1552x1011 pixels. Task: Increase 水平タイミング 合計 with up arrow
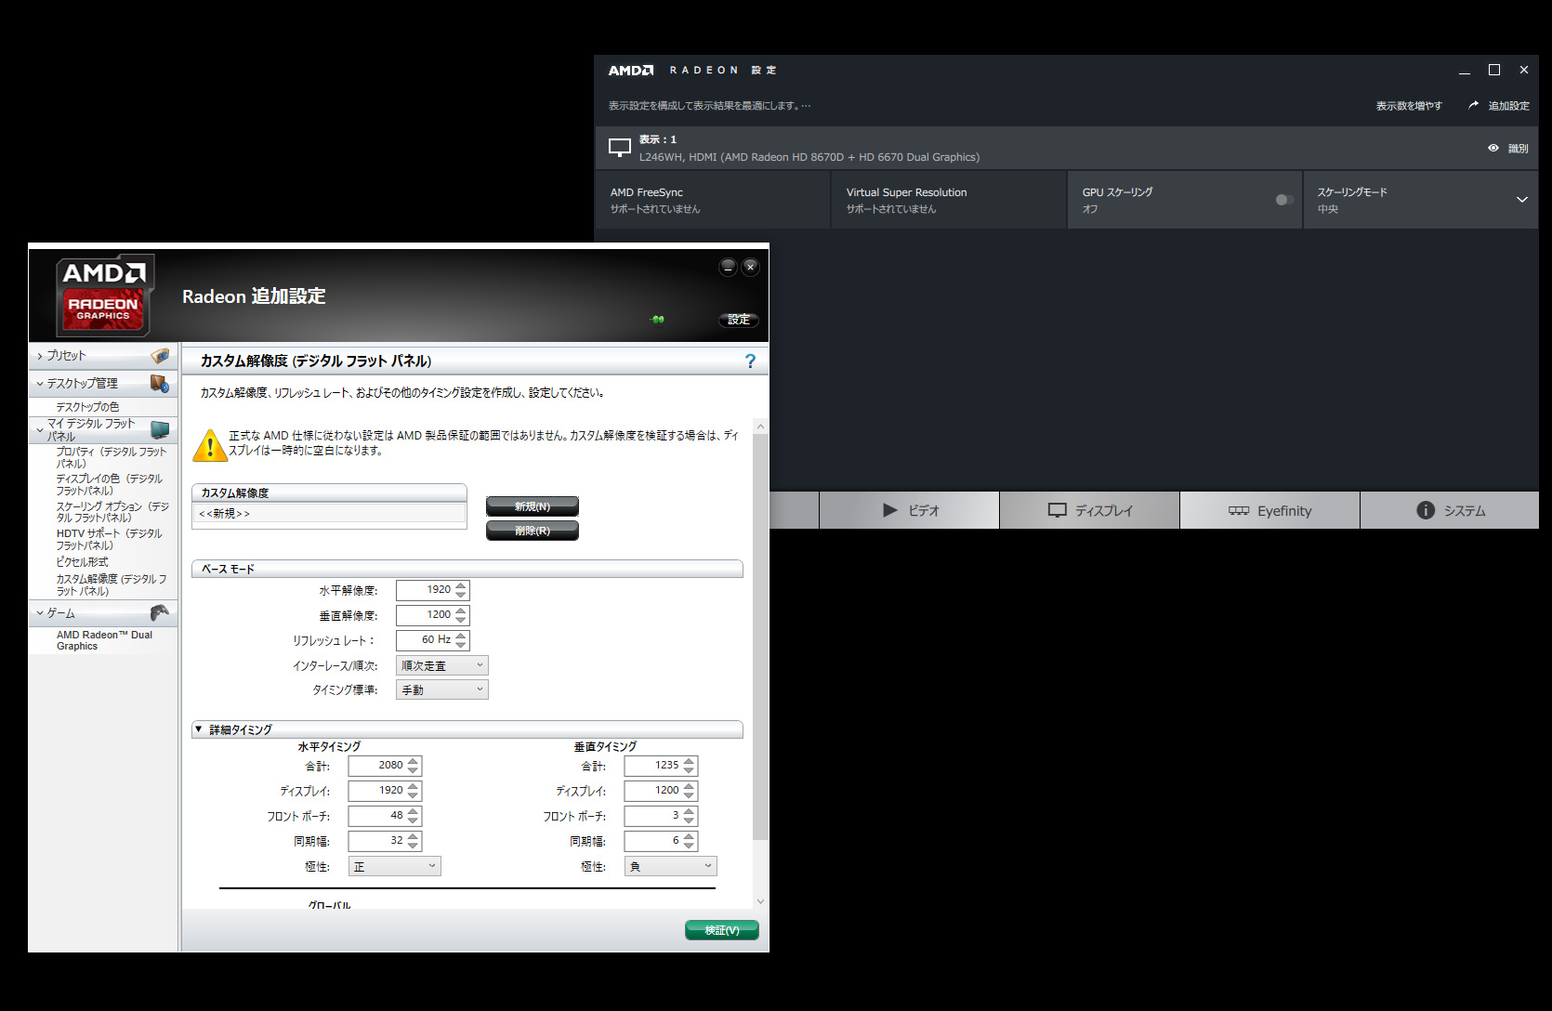point(414,761)
